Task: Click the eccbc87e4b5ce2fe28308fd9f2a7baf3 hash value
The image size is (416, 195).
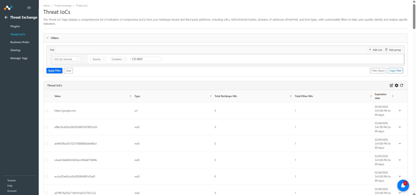Action: click(75, 176)
